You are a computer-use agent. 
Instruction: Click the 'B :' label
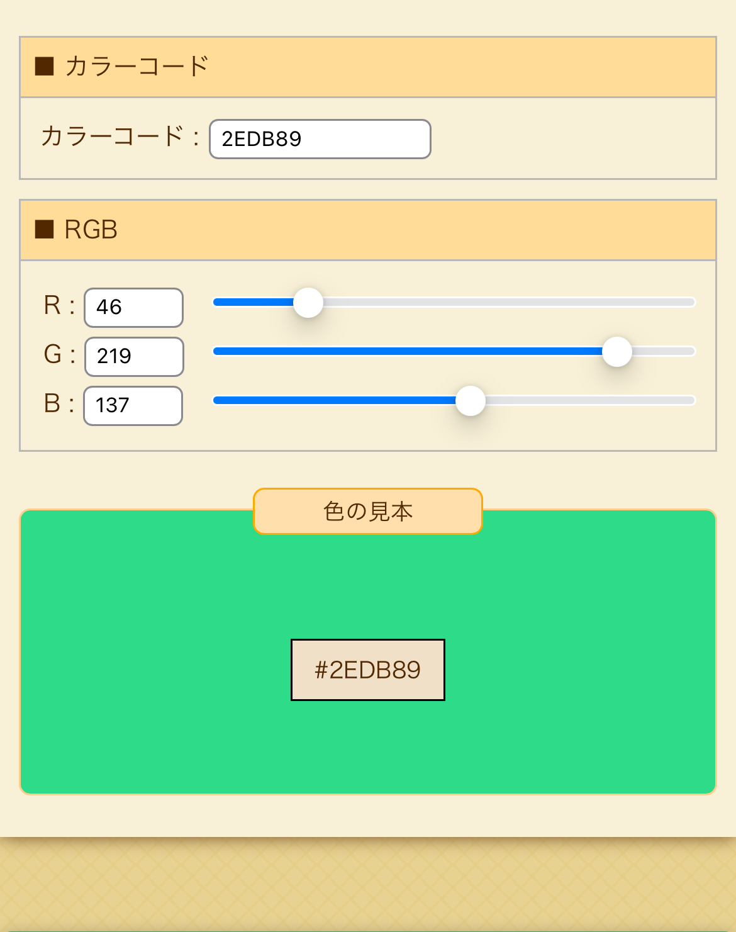[x=59, y=404]
